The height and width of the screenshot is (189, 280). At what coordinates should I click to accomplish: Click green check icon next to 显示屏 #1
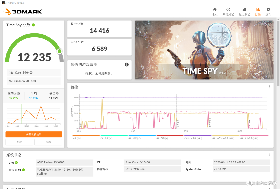coord(23,170)
